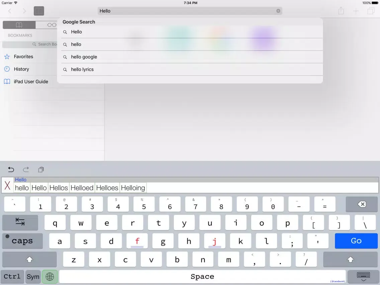Switch to the Reading List glasses tab
This screenshot has height=285, width=380.
tap(51, 25)
